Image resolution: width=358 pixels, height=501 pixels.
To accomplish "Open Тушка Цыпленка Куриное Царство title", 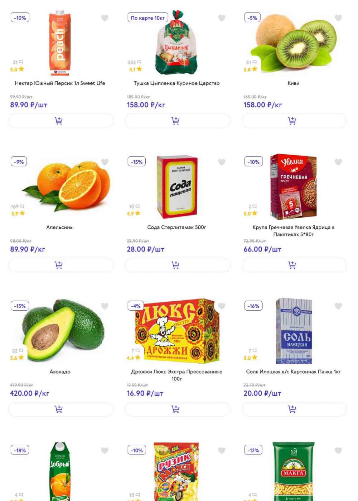I will coord(176,83).
